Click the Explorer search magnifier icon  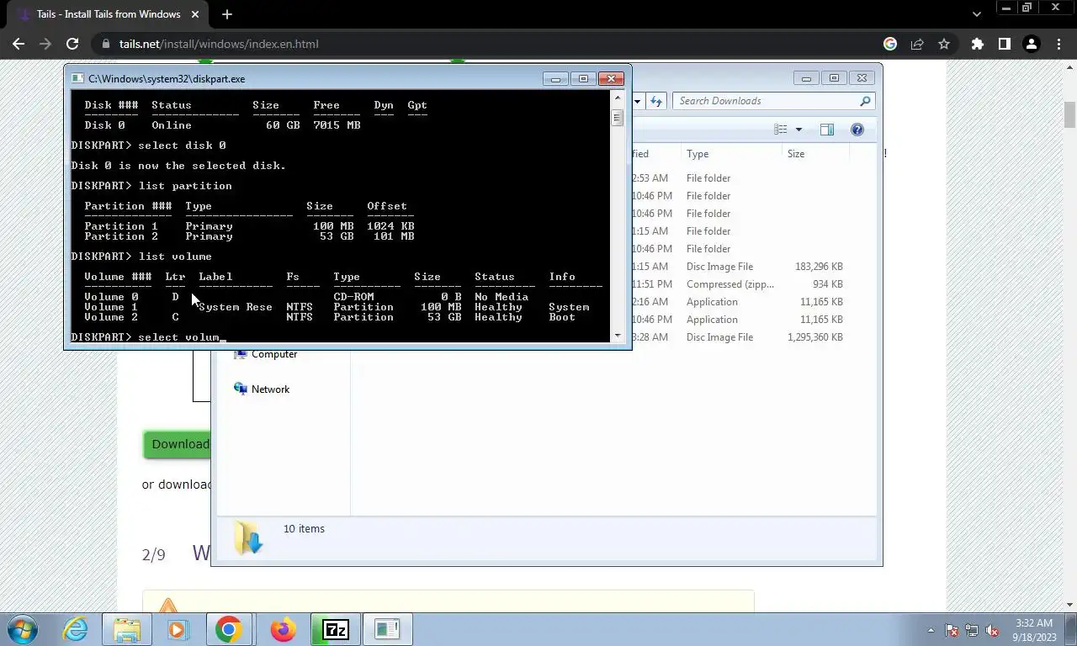click(865, 101)
